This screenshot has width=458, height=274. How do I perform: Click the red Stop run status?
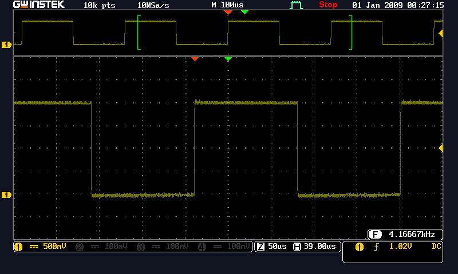(328, 5)
